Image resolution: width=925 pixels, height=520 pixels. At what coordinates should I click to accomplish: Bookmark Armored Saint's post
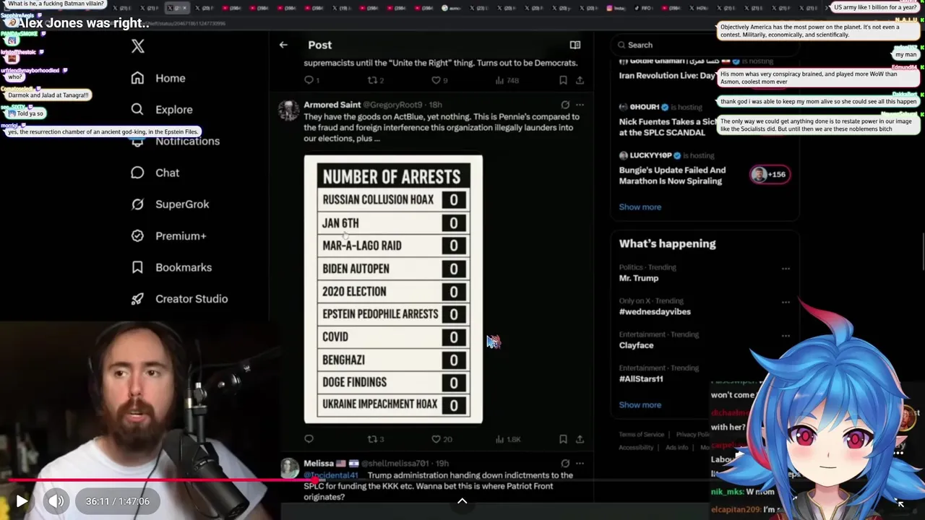click(563, 439)
